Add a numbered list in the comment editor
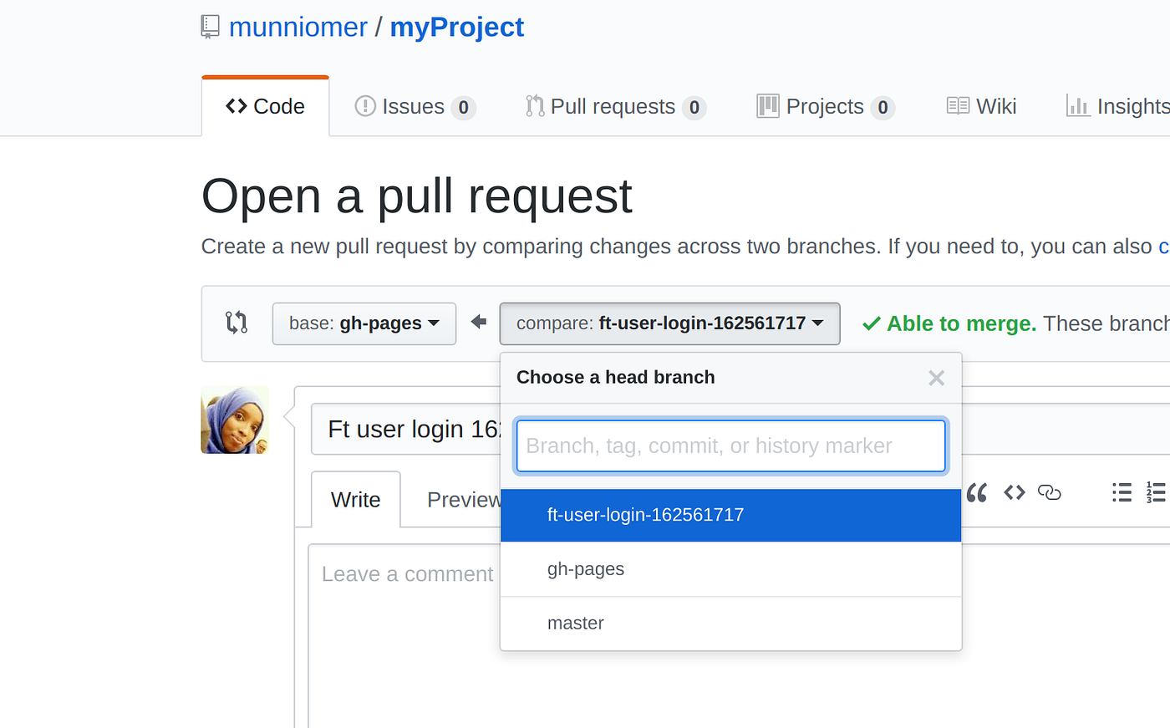Screen dimensions: 1170x728 (x=1156, y=492)
